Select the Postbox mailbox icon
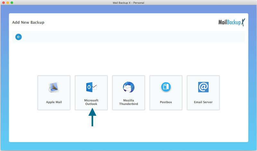The image size is (257, 151). [166, 87]
